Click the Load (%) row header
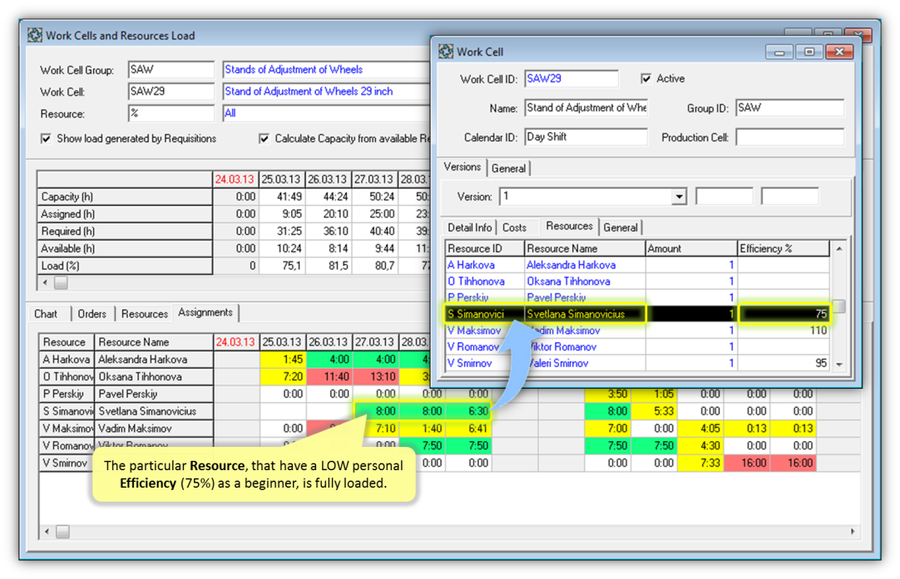 125,266
